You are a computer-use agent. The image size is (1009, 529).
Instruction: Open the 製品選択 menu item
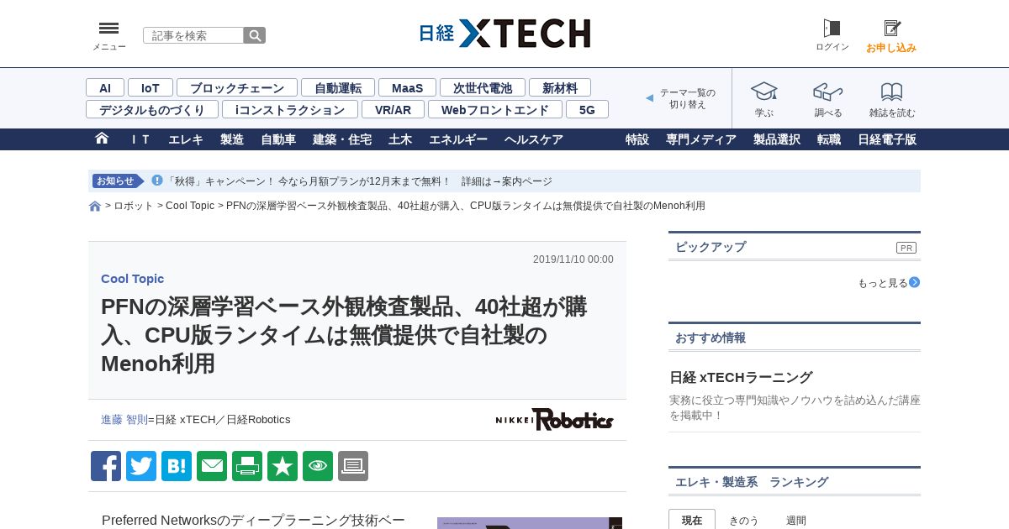tap(777, 139)
